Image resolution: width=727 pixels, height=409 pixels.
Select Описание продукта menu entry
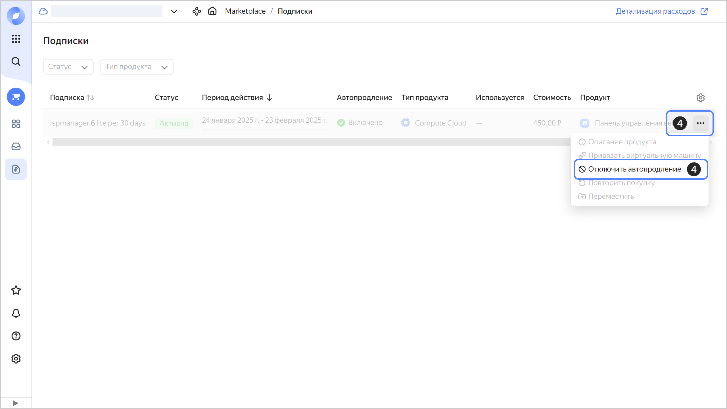tap(622, 142)
